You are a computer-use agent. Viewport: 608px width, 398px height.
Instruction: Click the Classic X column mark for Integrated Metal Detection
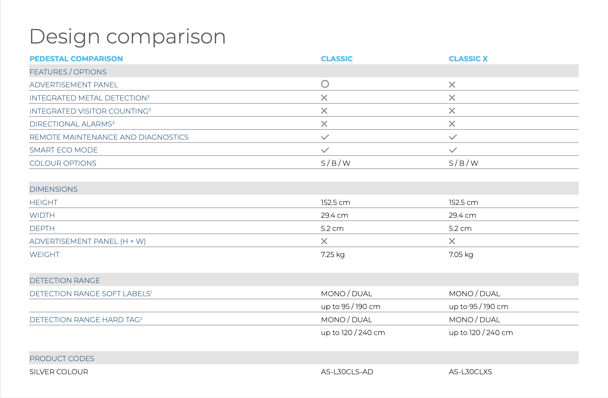pos(452,98)
